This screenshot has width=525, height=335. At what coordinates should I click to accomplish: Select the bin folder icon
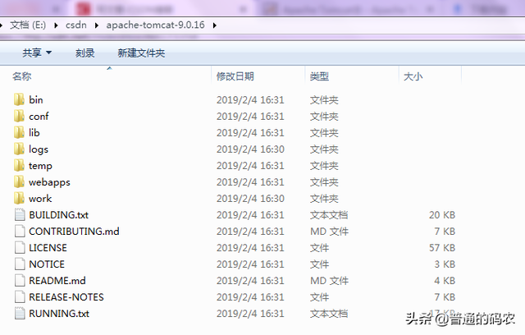[x=19, y=99]
